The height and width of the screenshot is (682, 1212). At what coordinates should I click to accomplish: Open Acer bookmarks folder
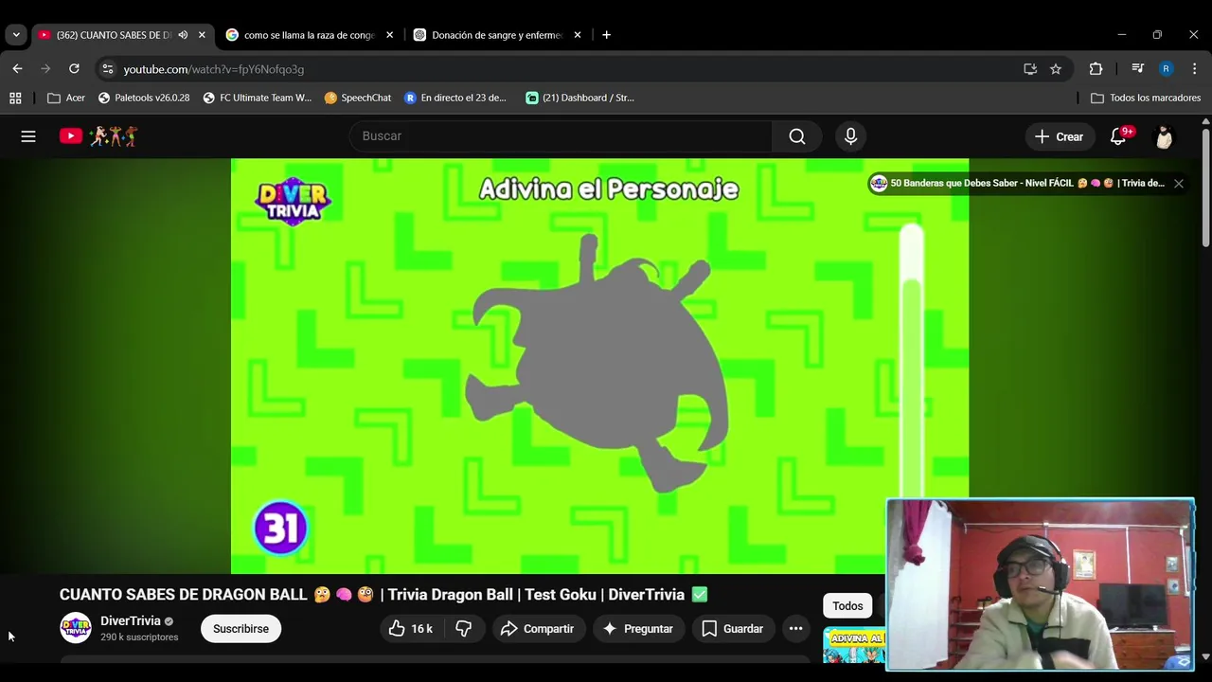click(x=66, y=98)
